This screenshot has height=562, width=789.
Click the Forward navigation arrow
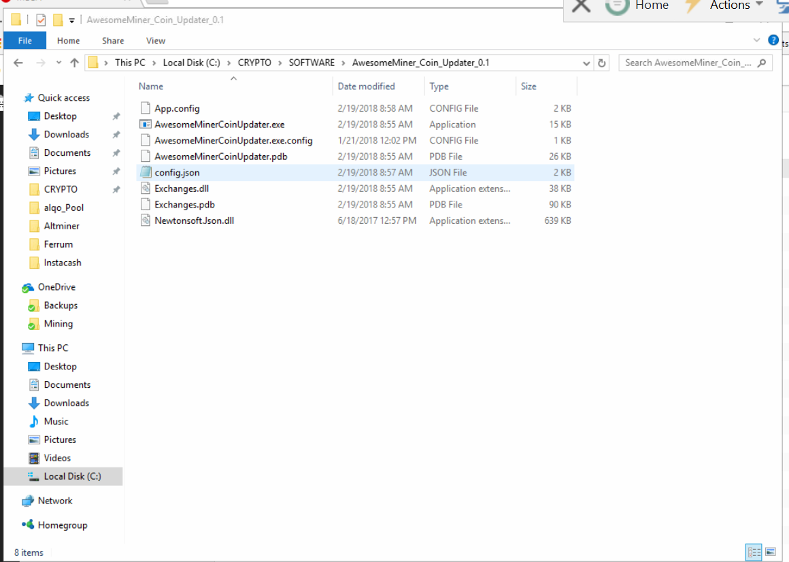coord(41,63)
